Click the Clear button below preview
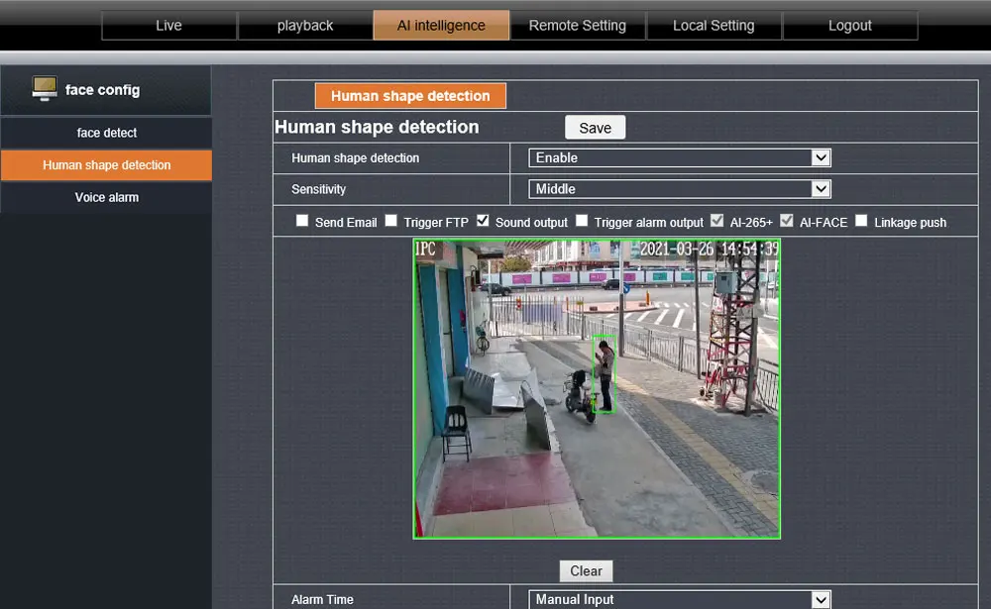This screenshot has height=609, width=991. 586,571
